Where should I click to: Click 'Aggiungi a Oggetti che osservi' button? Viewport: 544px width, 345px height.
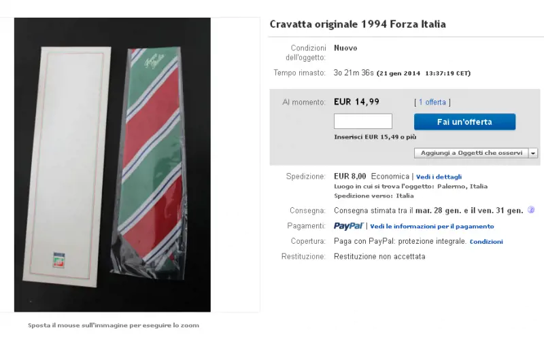click(x=471, y=153)
